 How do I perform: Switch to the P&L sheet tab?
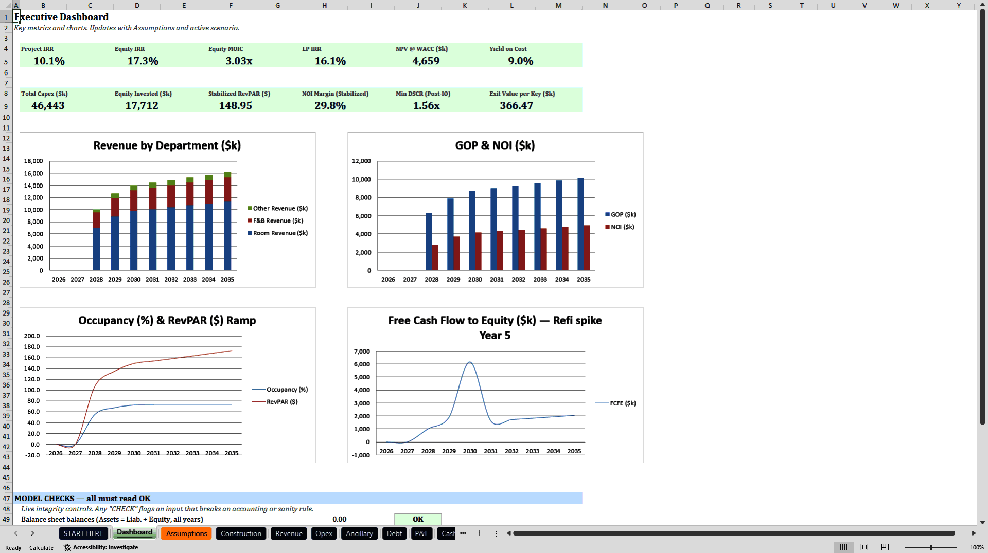(421, 533)
